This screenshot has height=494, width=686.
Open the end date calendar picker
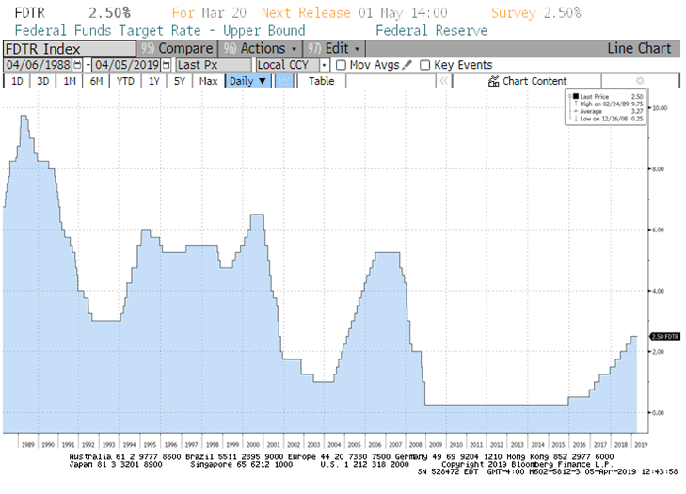(x=167, y=65)
